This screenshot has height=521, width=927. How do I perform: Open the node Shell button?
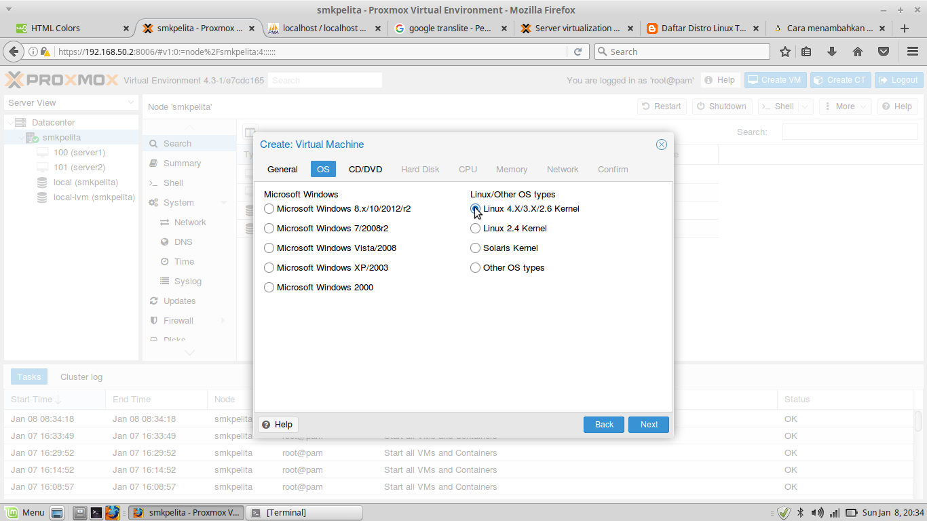[x=778, y=107]
